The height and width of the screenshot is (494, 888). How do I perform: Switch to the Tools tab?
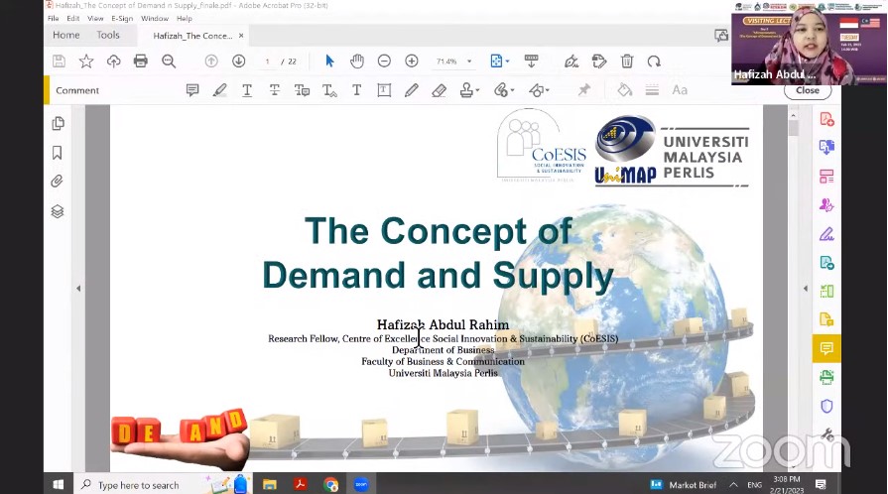pos(108,35)
